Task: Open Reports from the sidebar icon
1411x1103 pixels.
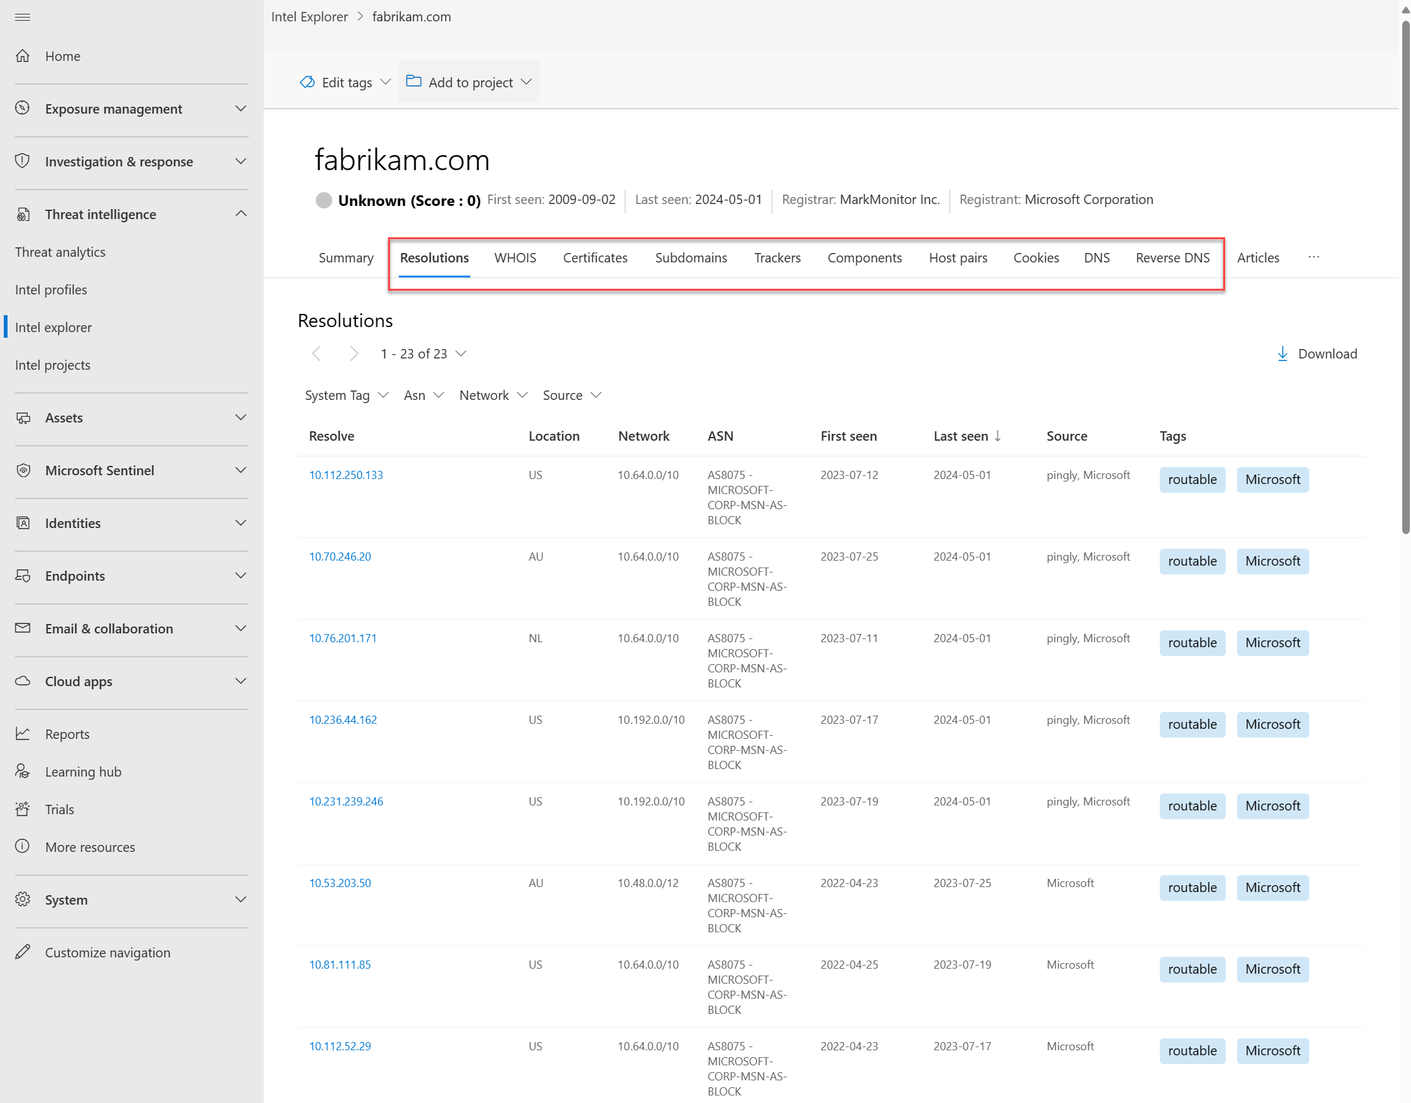Action: click(23, 734)
